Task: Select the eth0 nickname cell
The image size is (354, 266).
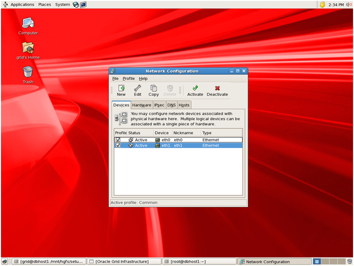Action: [178, 140]
